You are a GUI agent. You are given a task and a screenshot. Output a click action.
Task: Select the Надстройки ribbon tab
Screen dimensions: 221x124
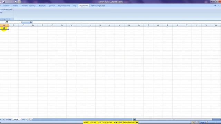pos(84,6)
